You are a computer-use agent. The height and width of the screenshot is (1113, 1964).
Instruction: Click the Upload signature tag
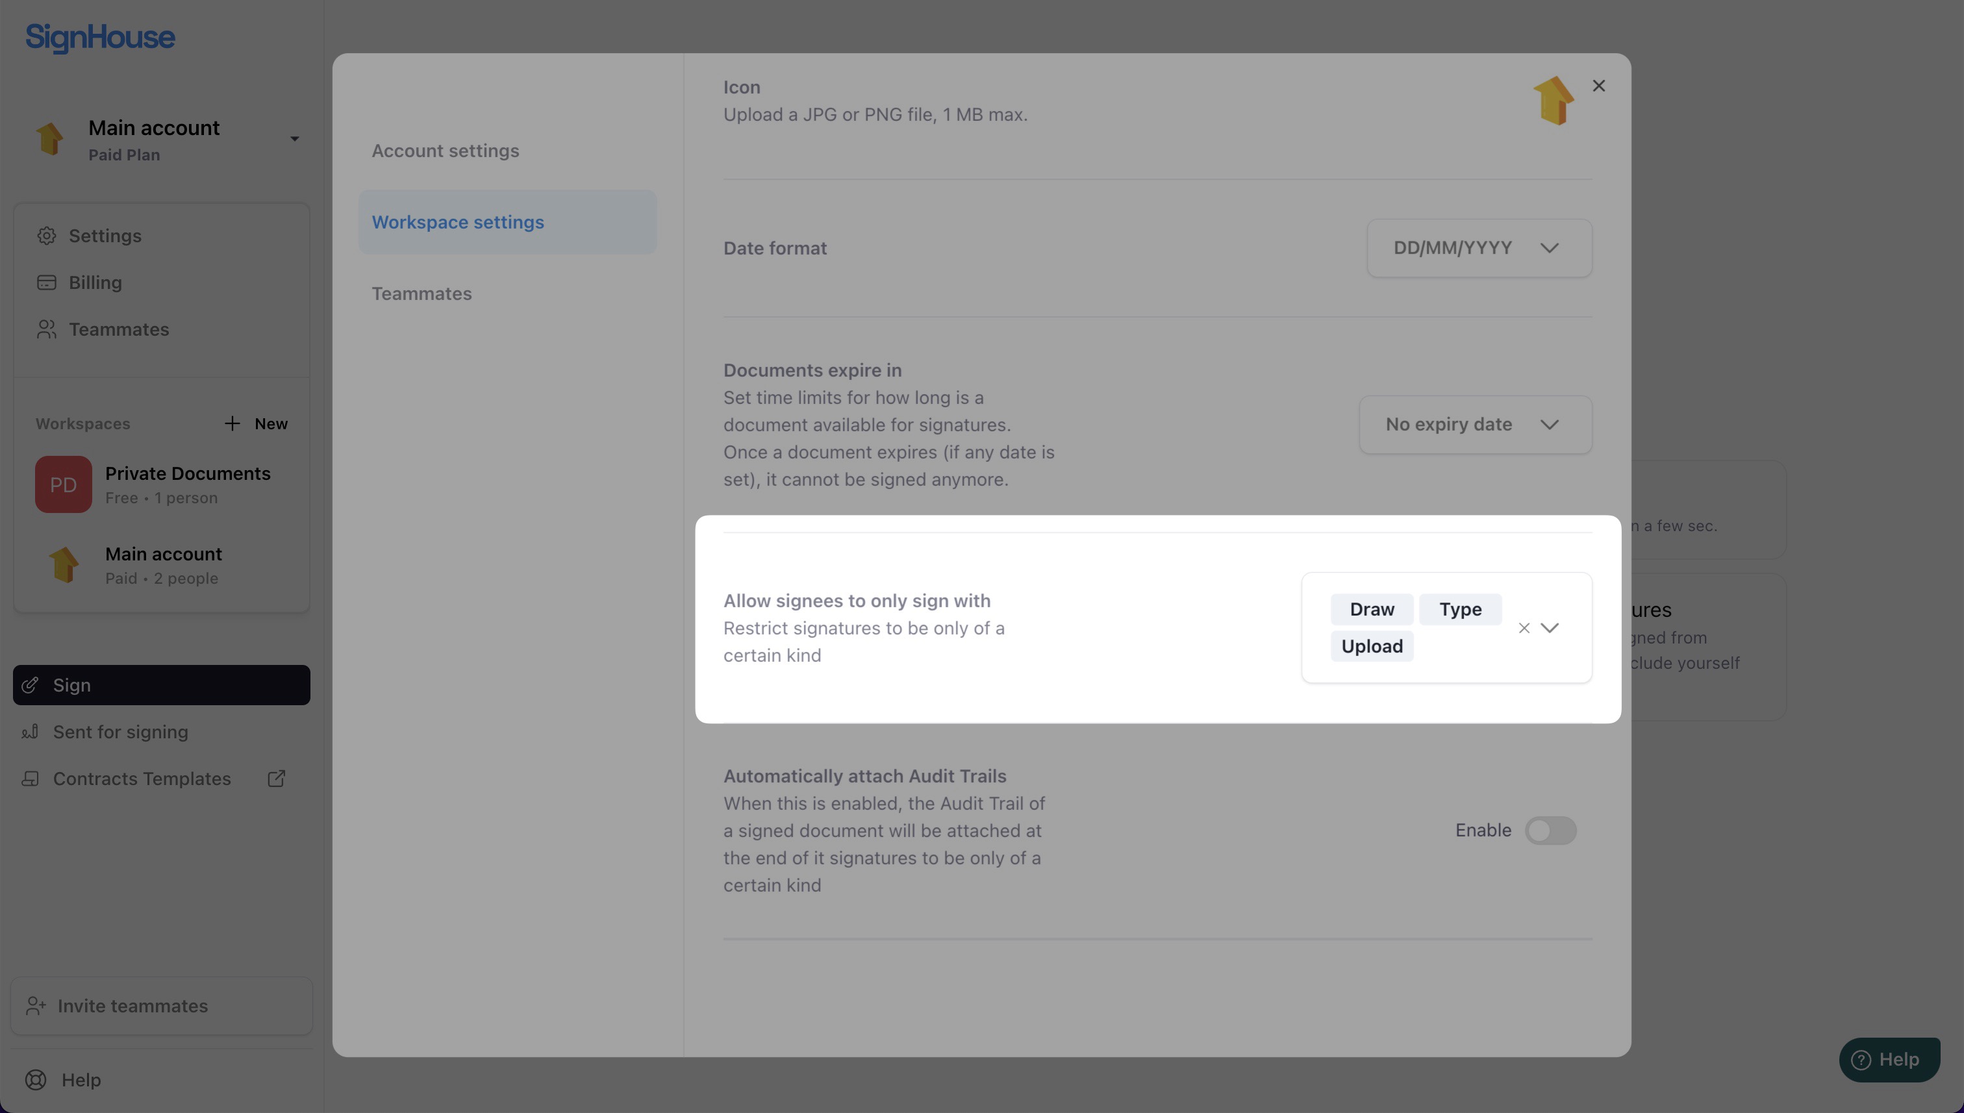1372,646
